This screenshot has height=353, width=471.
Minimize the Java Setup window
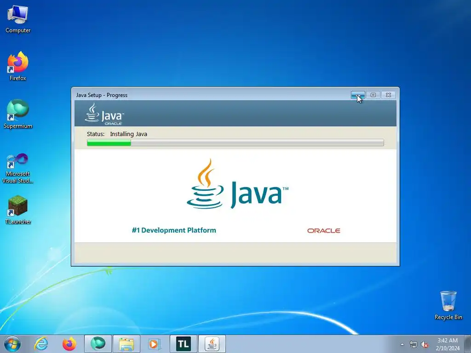358,95
